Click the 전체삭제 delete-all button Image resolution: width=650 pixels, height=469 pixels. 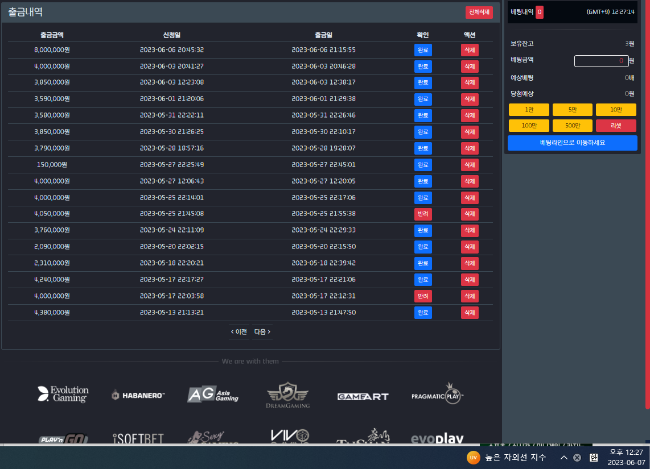(x=479, y=12)
